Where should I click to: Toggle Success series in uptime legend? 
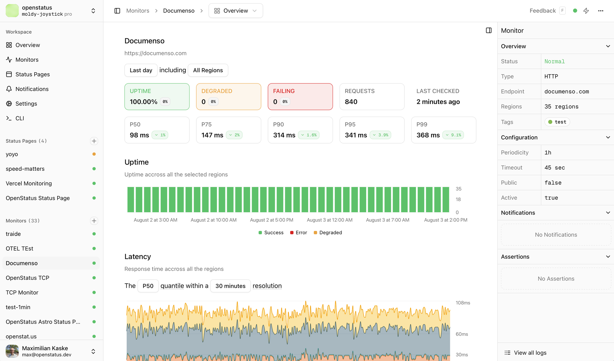271,232
